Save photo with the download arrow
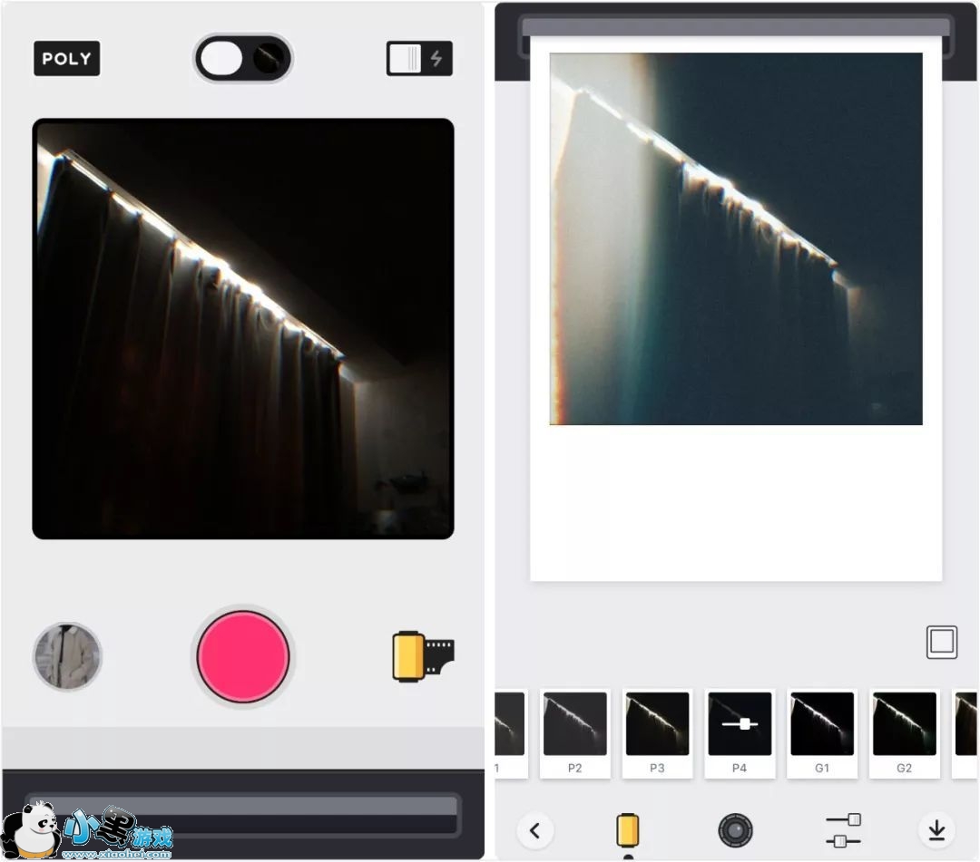 [936, 831]
